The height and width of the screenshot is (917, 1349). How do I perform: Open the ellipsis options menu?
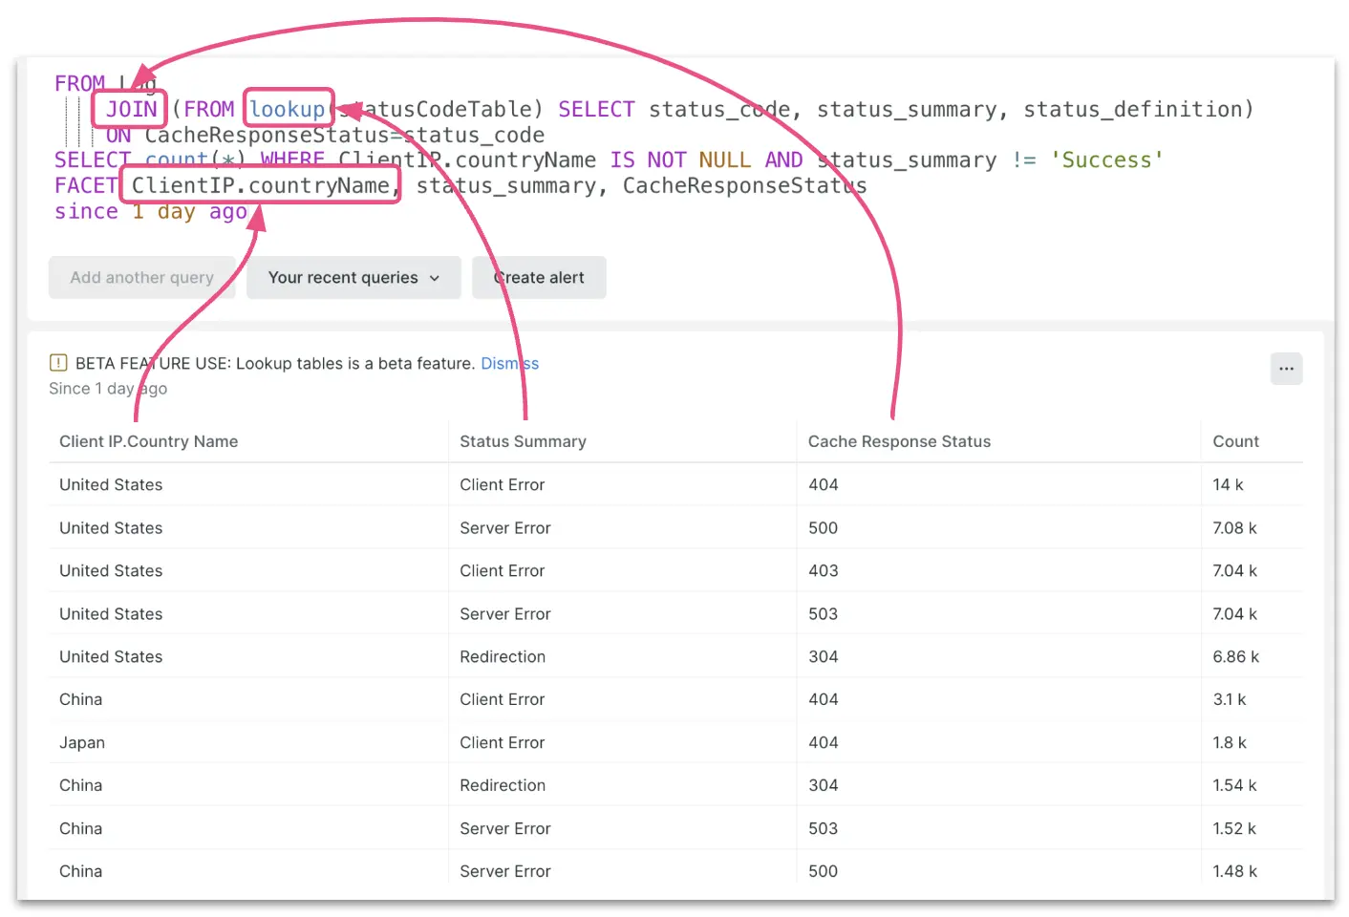pyautogui.click(x=1286, y=369)
